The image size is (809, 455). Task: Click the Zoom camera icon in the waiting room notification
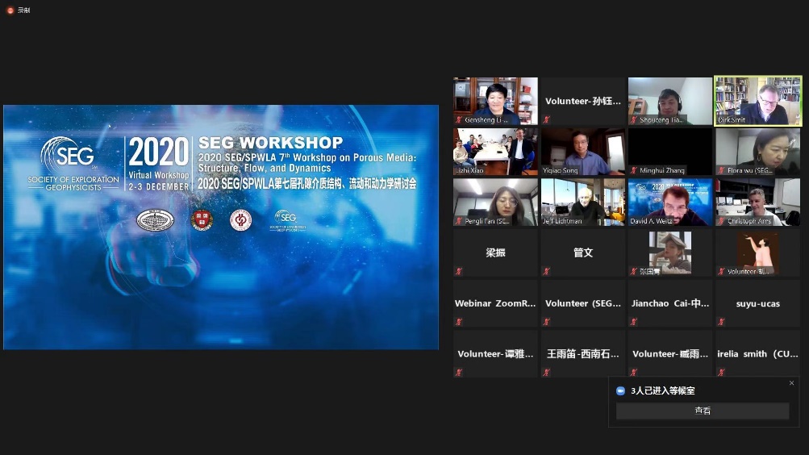point(620,390)
